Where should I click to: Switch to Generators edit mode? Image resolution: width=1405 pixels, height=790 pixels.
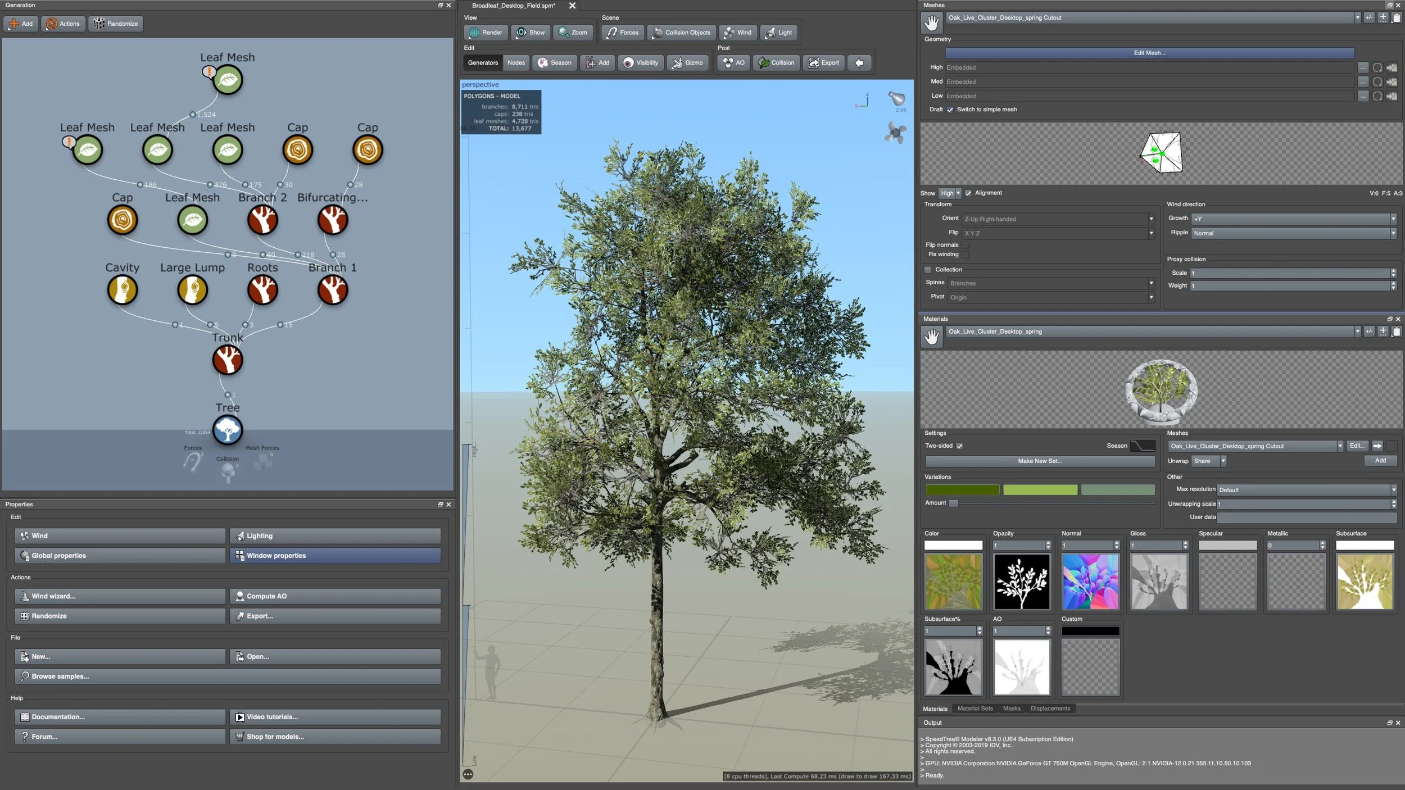(x=483, y=63)
